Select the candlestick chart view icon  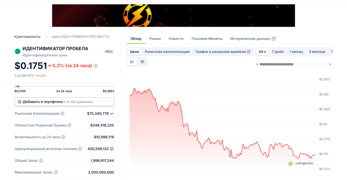pyautogui.click(x=142, y=62)
